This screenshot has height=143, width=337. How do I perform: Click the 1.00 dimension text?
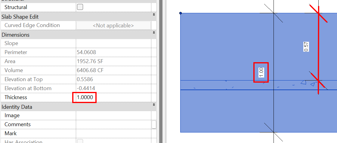click(x=261, y=73)
